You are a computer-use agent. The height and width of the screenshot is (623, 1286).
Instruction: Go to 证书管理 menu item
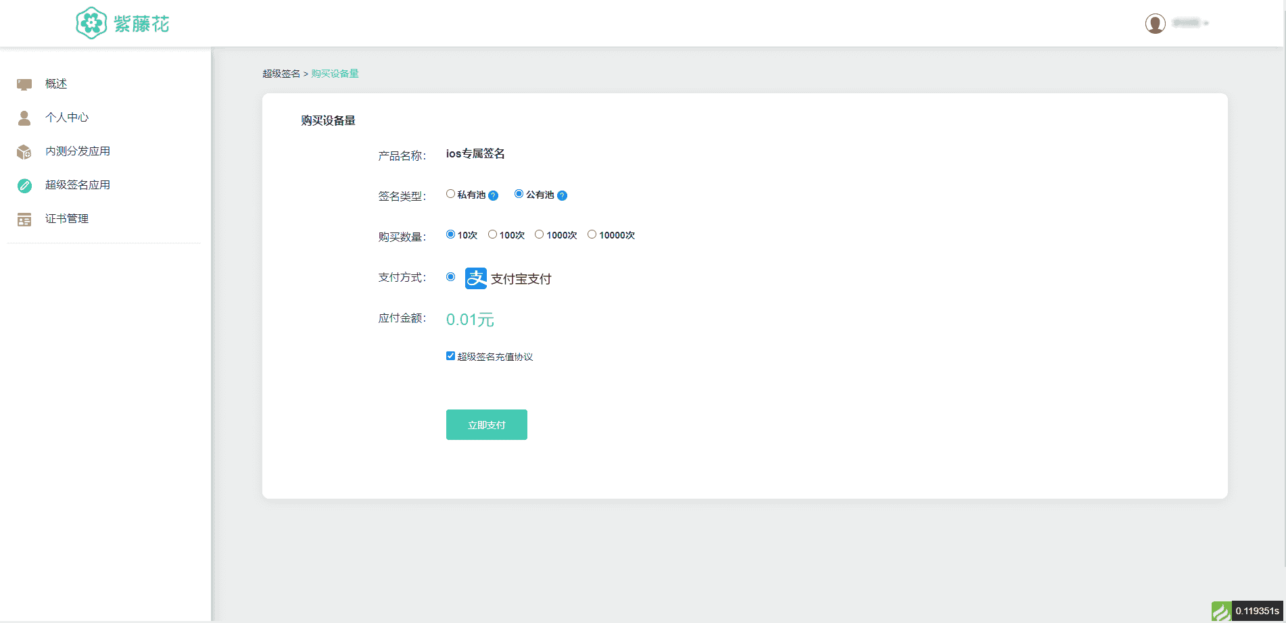(67, 219)
